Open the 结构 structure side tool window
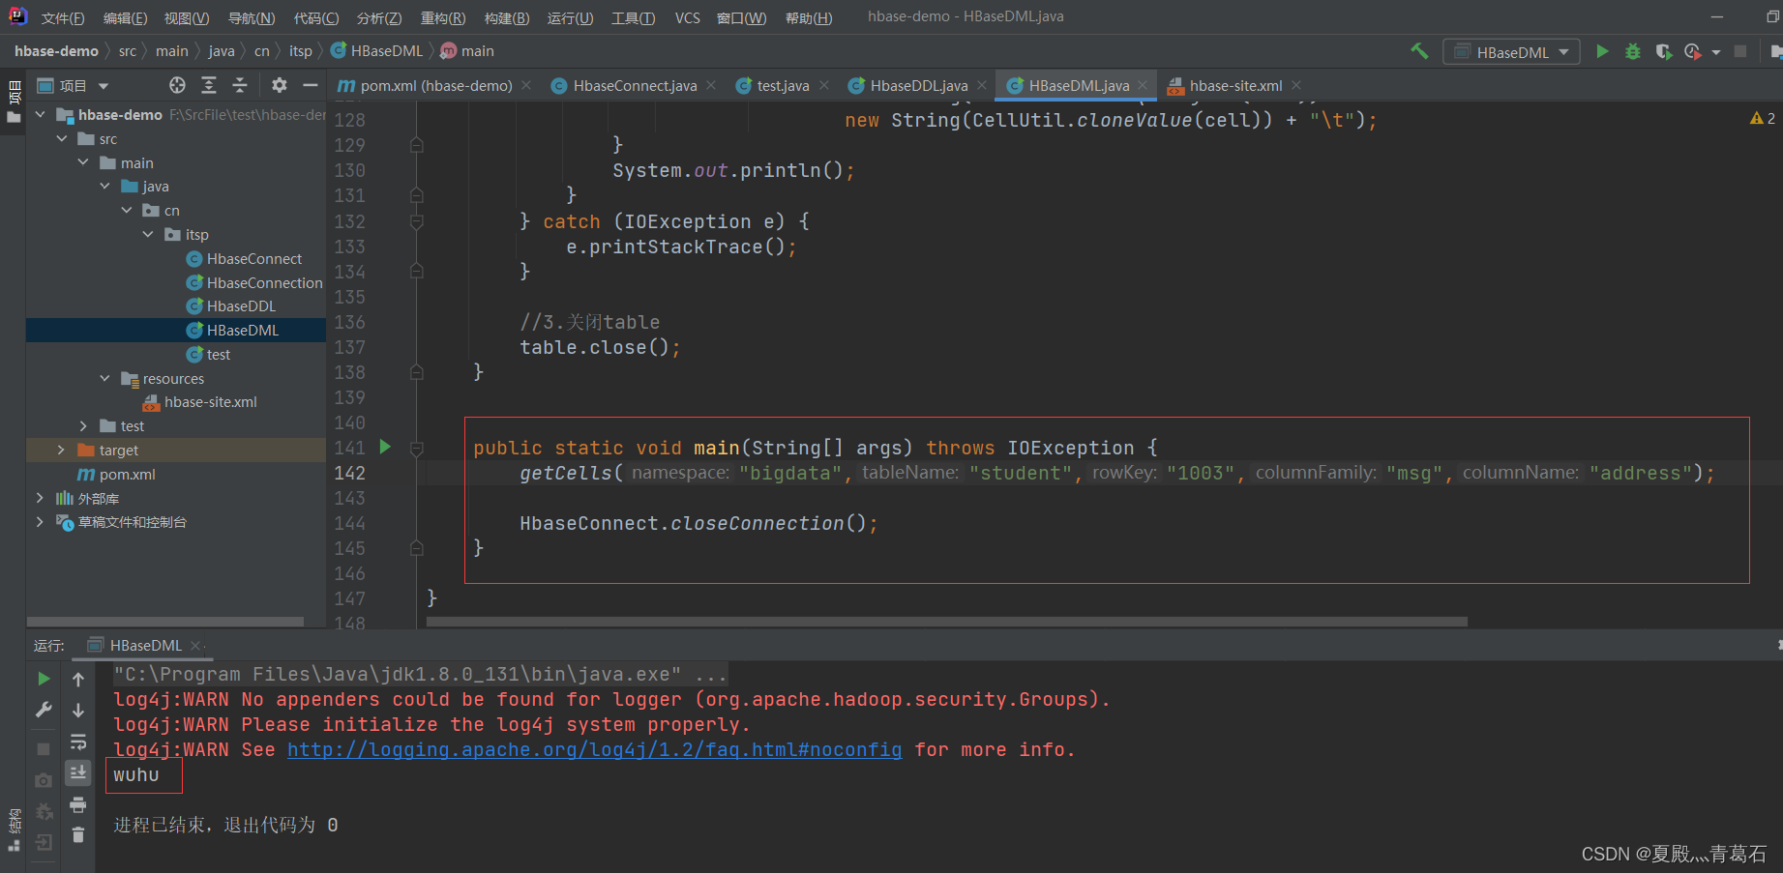The width and height of the screenshot is (1783, 873). [15, 830]
